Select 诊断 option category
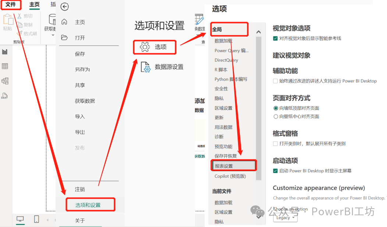387x227 pixels. [219, 137]
